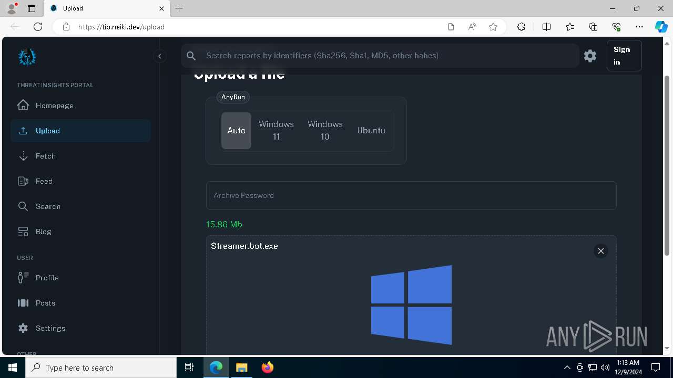Open the Search sidebar item

tap(80, 206)
